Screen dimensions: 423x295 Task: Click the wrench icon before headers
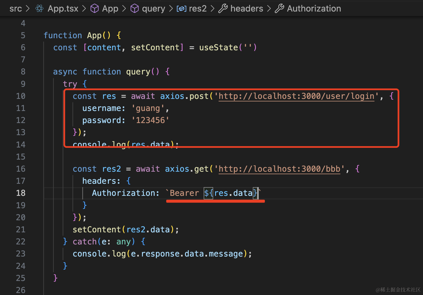[x=223, y=9]
